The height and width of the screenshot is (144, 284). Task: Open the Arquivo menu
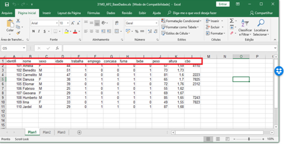[7, 13]
